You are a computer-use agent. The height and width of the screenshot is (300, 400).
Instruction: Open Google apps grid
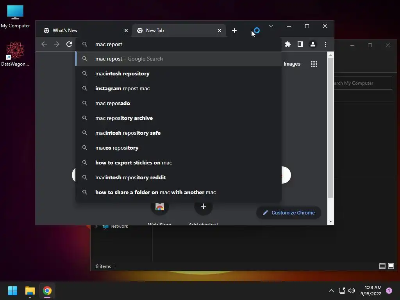coord(314,64)
